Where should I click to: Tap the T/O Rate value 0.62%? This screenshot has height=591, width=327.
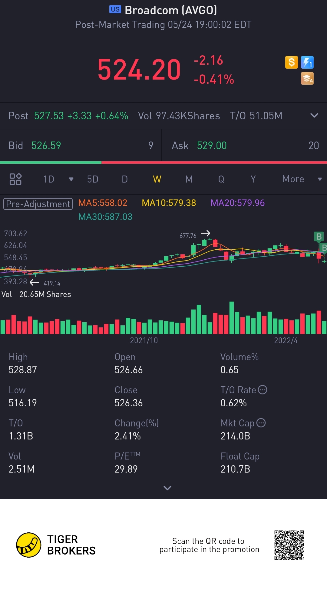[x=233, y=403]
